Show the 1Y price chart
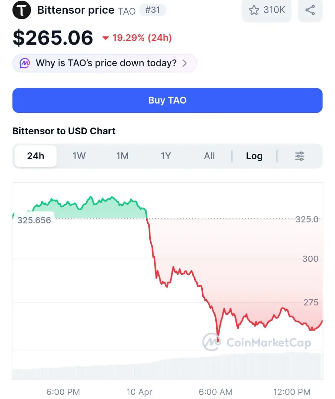This screenshot has height=399, width=335. click(x=166, y=156)
